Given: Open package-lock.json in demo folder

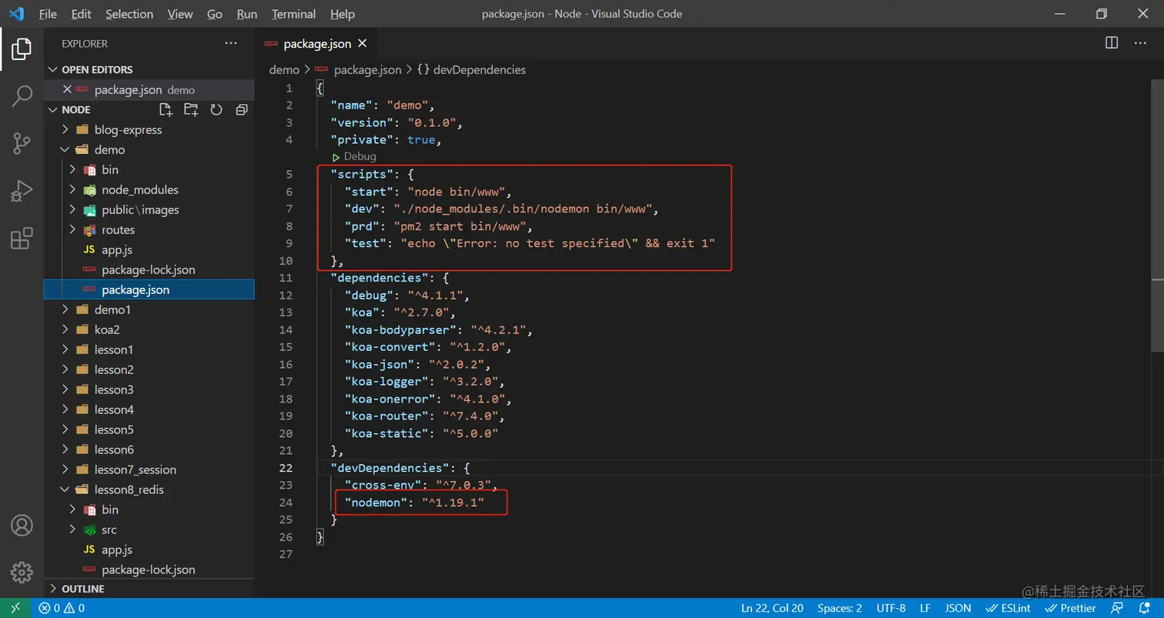Looking at the screenshot, I should click(x=149, y=269).
